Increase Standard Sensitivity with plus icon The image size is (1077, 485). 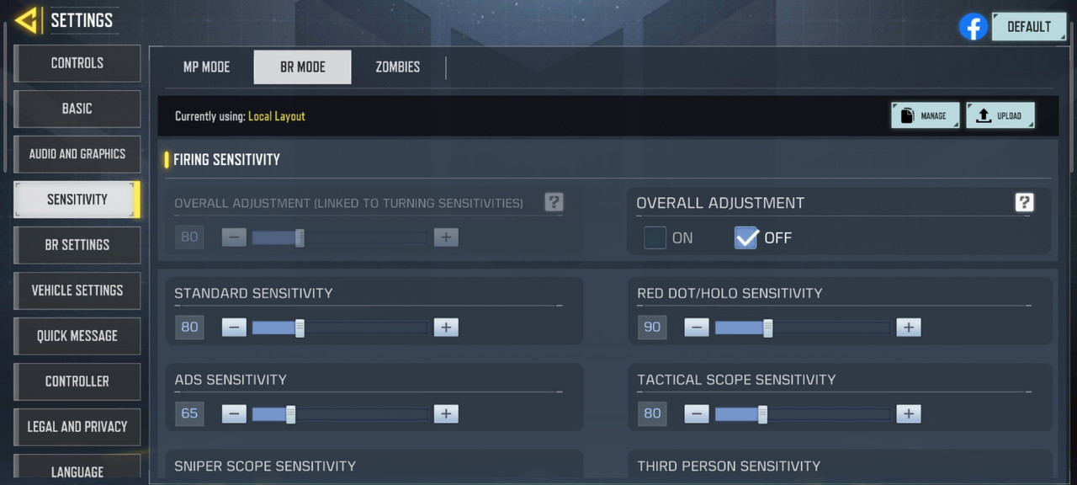click(446, 327)
